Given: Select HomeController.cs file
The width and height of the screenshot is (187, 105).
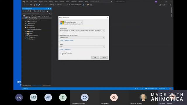Looking at the screenshot, I should 36,29.
